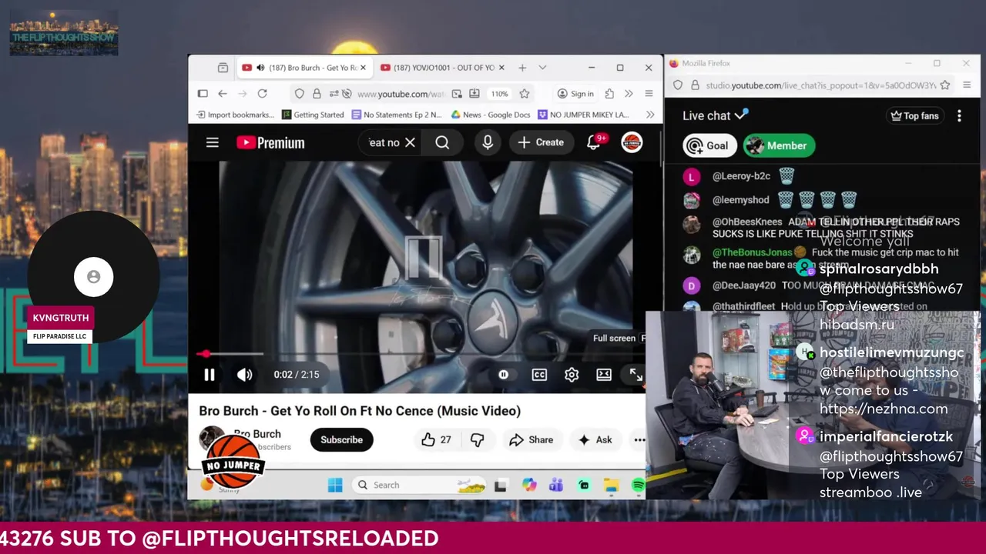
Task: Click the YouTube search magnifier button
Action: [x=442, y=142]
